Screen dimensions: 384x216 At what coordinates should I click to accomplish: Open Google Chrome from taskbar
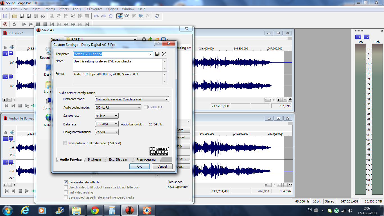click(x=94, y=210)
